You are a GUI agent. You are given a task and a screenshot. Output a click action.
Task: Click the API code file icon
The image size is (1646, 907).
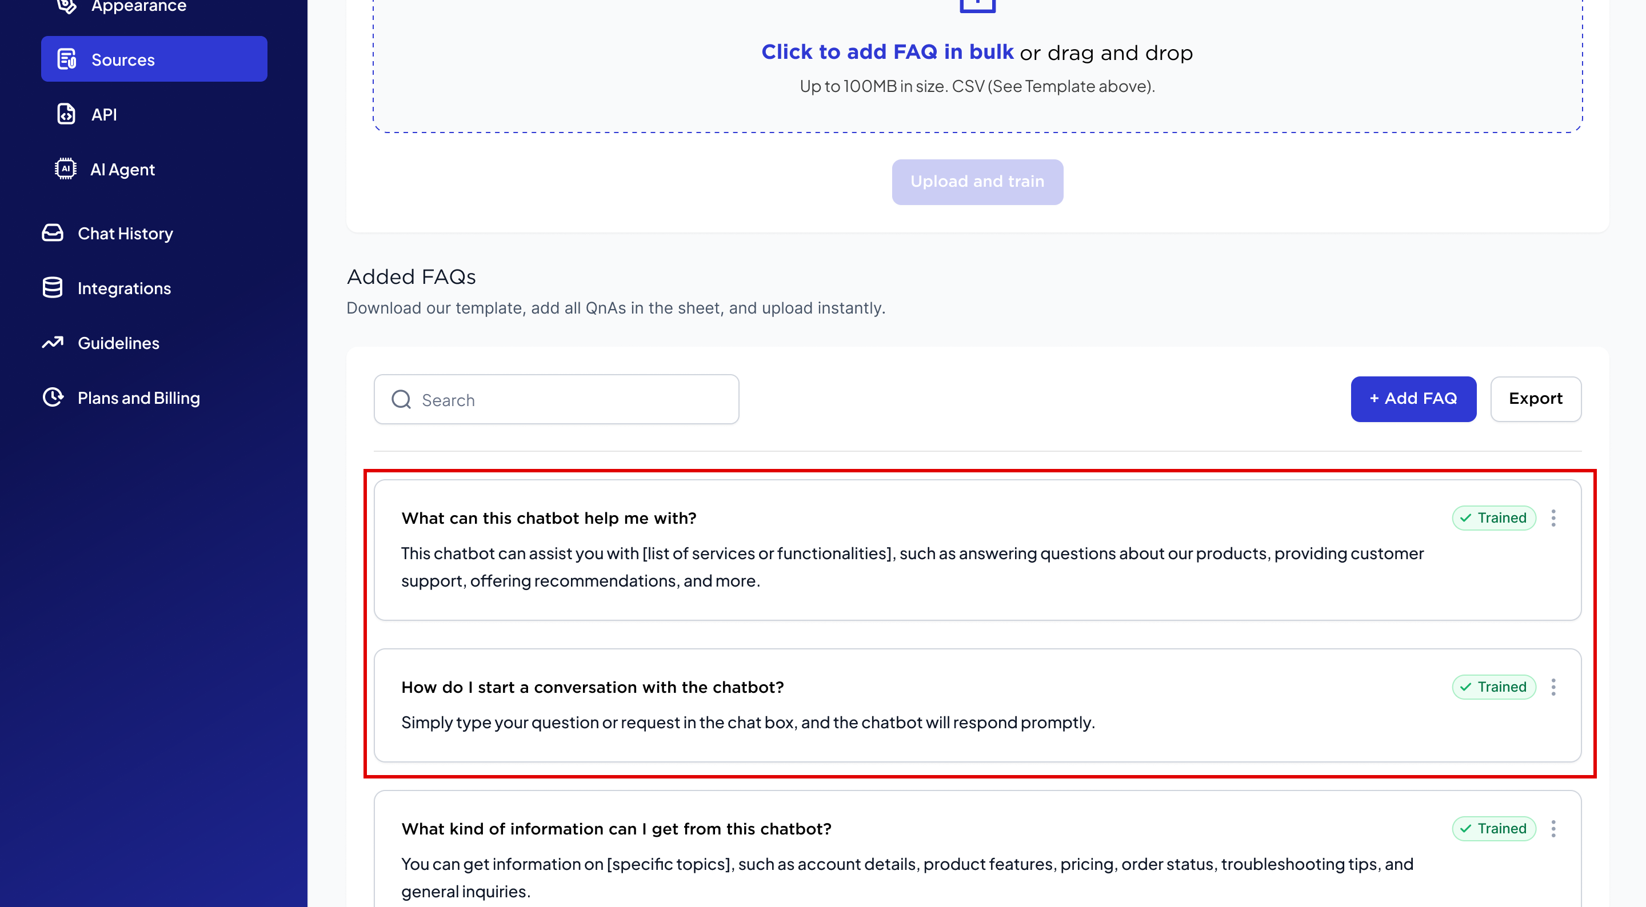(x=66, y=114)
